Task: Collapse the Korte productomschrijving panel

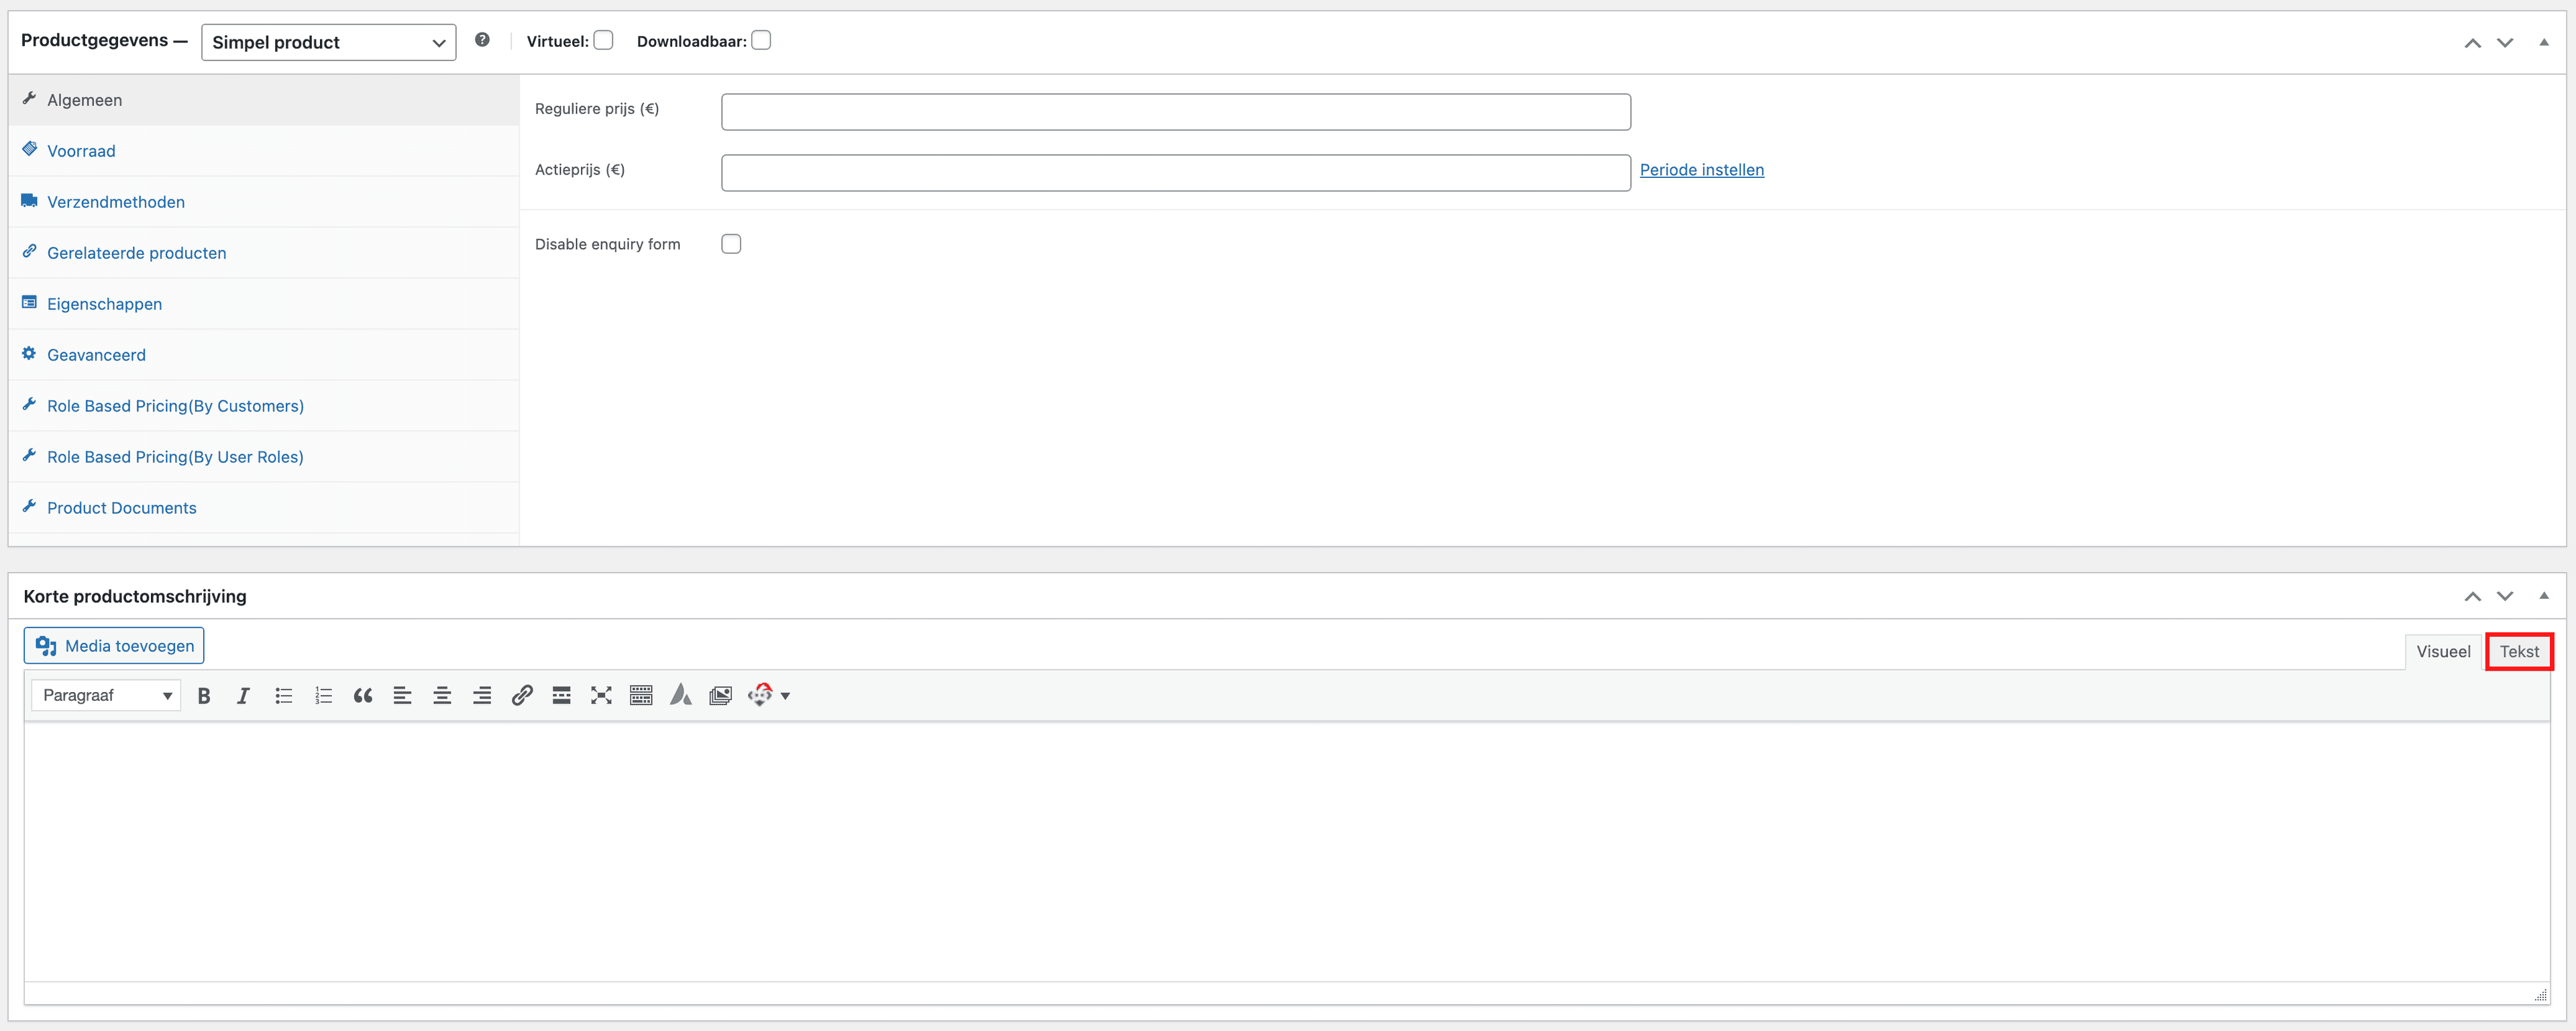Action: click(x=2543, y=595)
